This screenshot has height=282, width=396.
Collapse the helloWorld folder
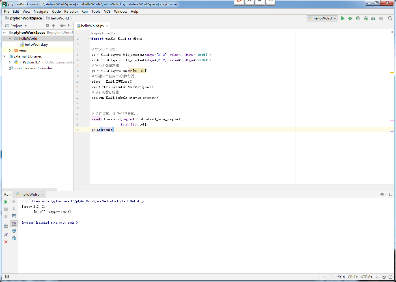pos(10,39)
